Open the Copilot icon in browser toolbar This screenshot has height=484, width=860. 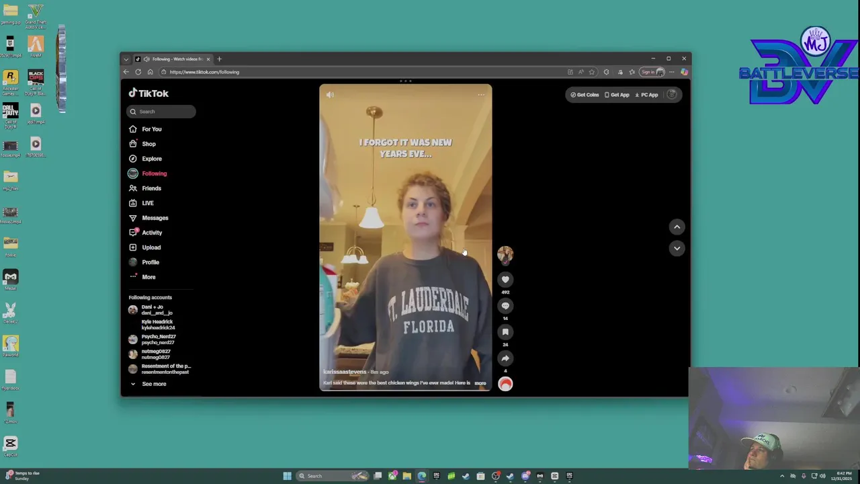click(x=684, y=72)
